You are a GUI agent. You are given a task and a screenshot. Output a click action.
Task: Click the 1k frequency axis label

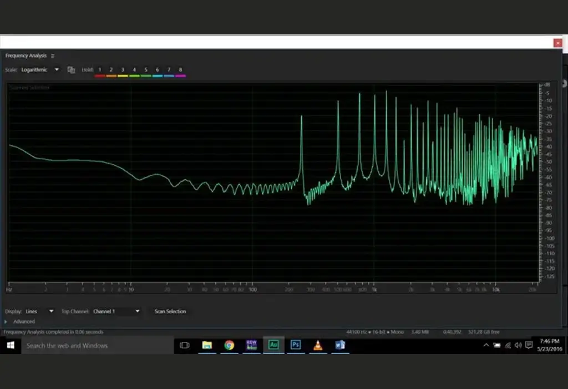(x=374, y=290)
